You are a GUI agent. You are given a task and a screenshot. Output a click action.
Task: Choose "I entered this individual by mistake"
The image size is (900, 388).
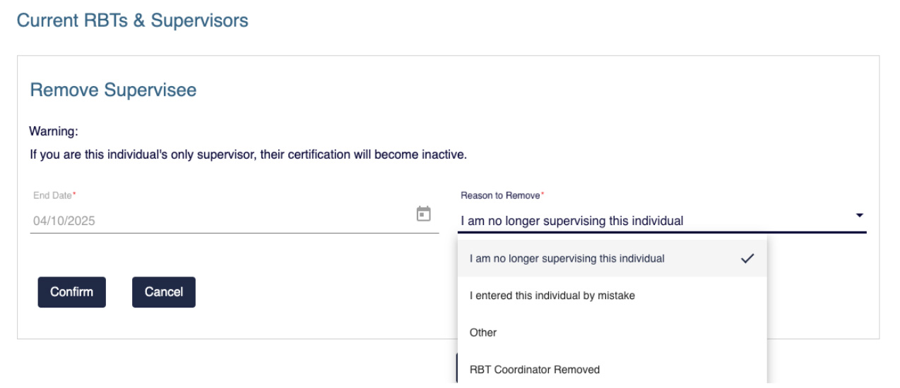click(611, 296)
